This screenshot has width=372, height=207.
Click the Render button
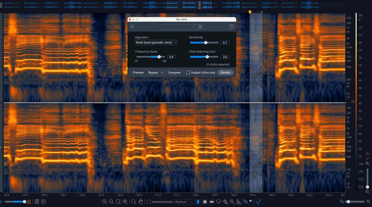point(225,72)
